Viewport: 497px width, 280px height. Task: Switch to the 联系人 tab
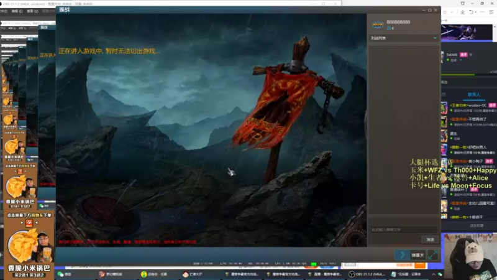click(x=474, y=95)
